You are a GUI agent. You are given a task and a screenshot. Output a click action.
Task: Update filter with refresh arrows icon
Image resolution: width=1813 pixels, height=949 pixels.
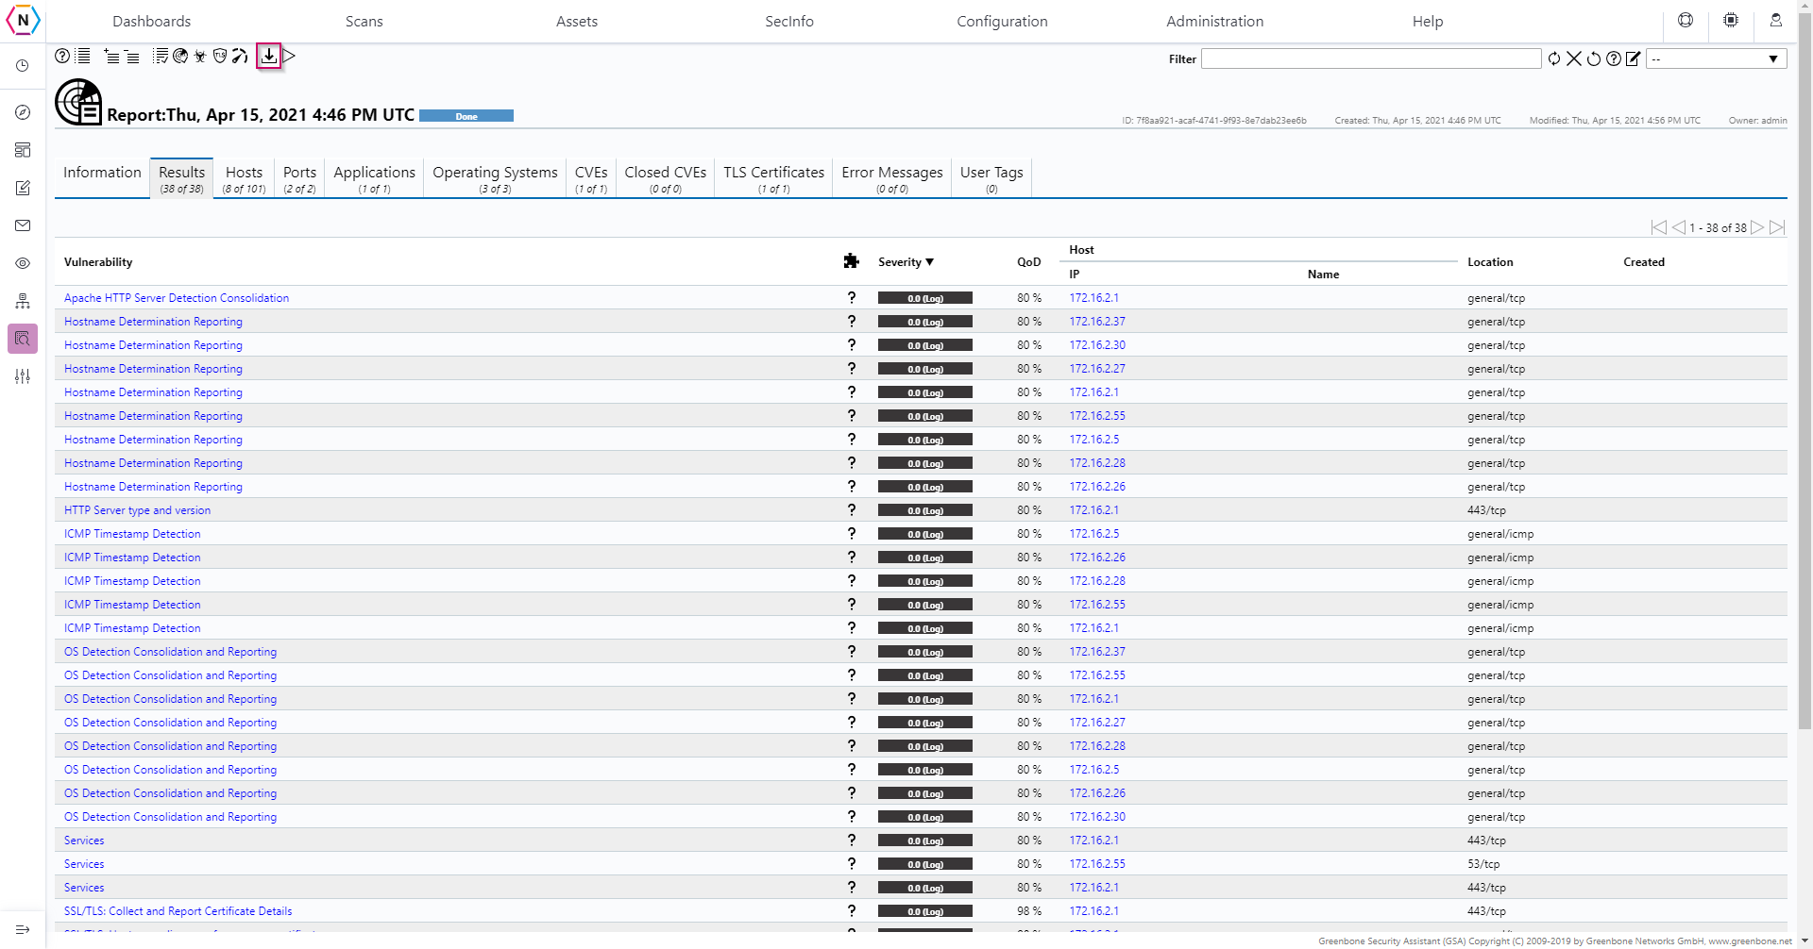(x=1554, y=58)
